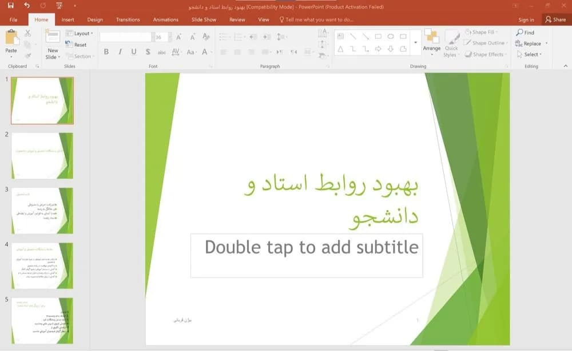Click Increase Font Size icon
Screen dimensions: 572x351
pyautogui.click(x=178, y=37)
